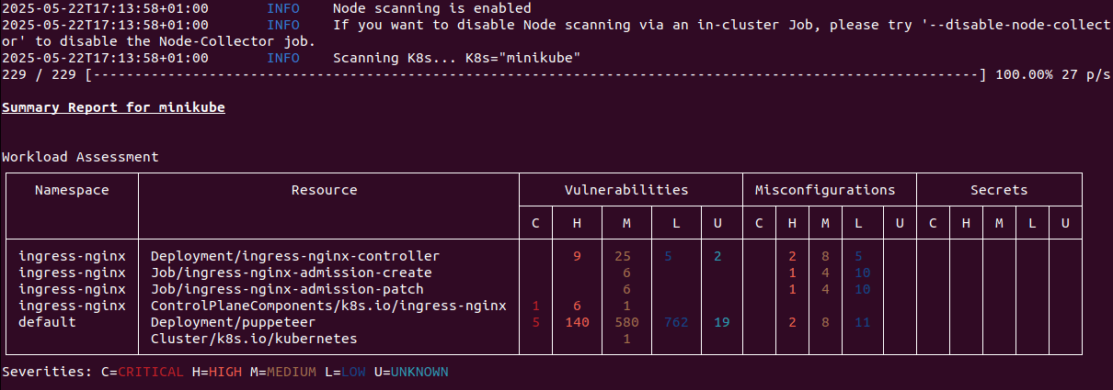Click the Secrets column header

click(999, 190)
